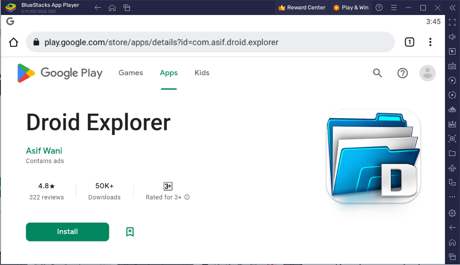Click the 3:45 clock in the status bar

[x=433, y=22]
